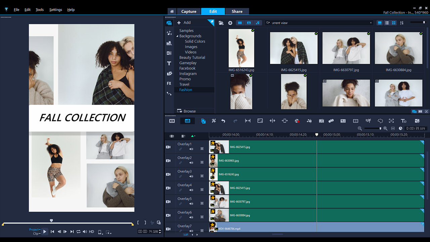
Task: Select the IMG-6630797.jpg library thumbnail
Action: click(346, 48)
